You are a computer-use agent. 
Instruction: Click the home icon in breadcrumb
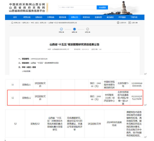point(12,23)
